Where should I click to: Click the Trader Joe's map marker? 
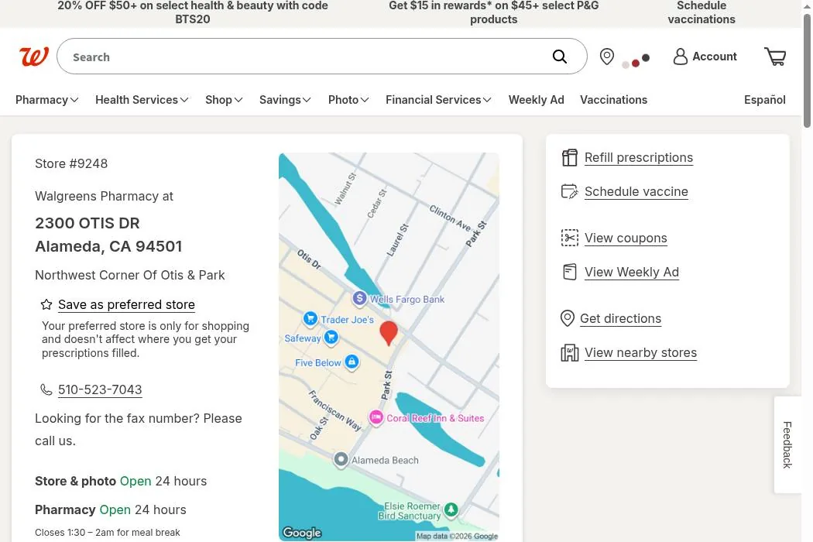tap(310, 318)
